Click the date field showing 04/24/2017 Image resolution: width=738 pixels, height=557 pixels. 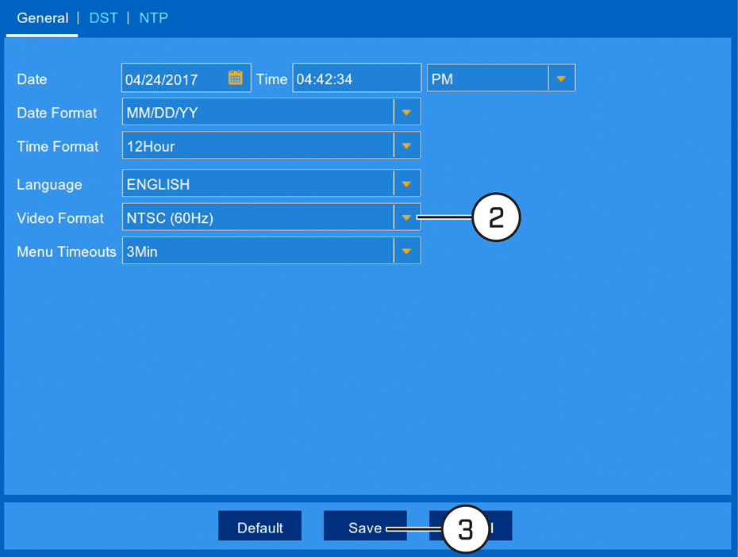(186, 78)
